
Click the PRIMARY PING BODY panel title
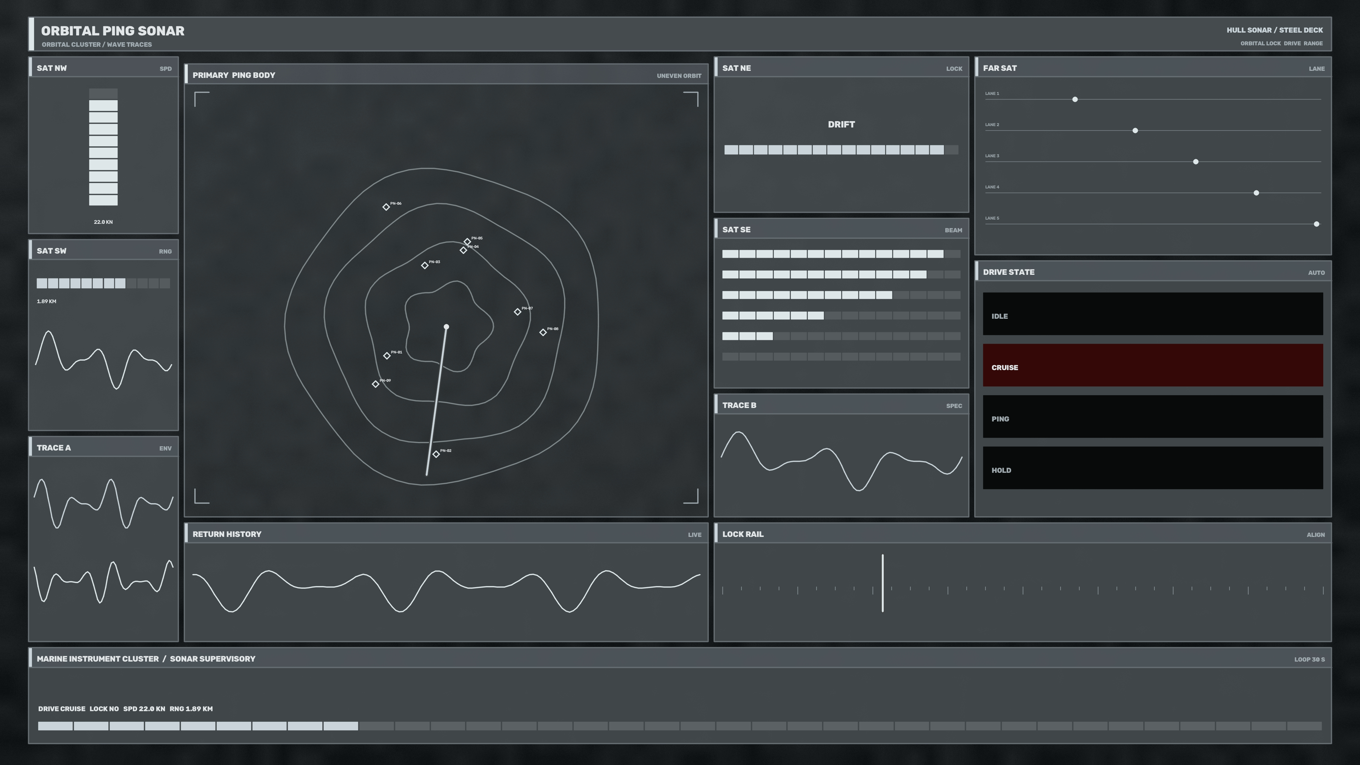click(x=234, y=75)
